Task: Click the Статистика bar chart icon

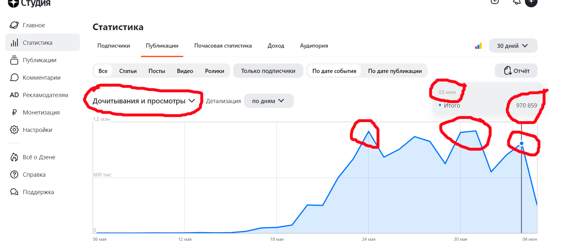Action: click(x=14, y=42)
